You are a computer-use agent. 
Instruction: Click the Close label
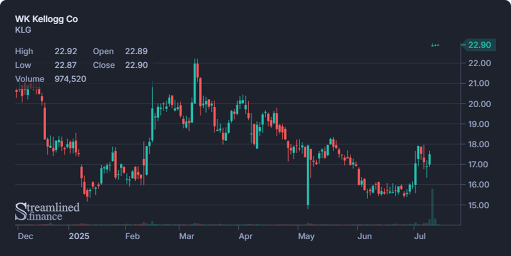(x=104, y=65)
